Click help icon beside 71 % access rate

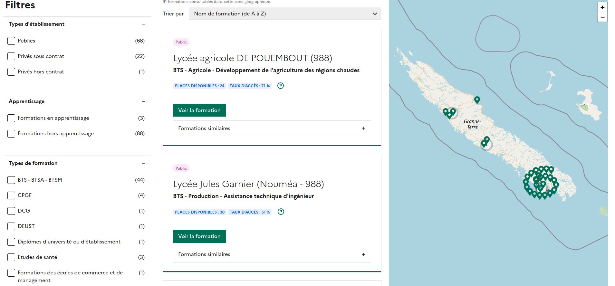(281, 86)
